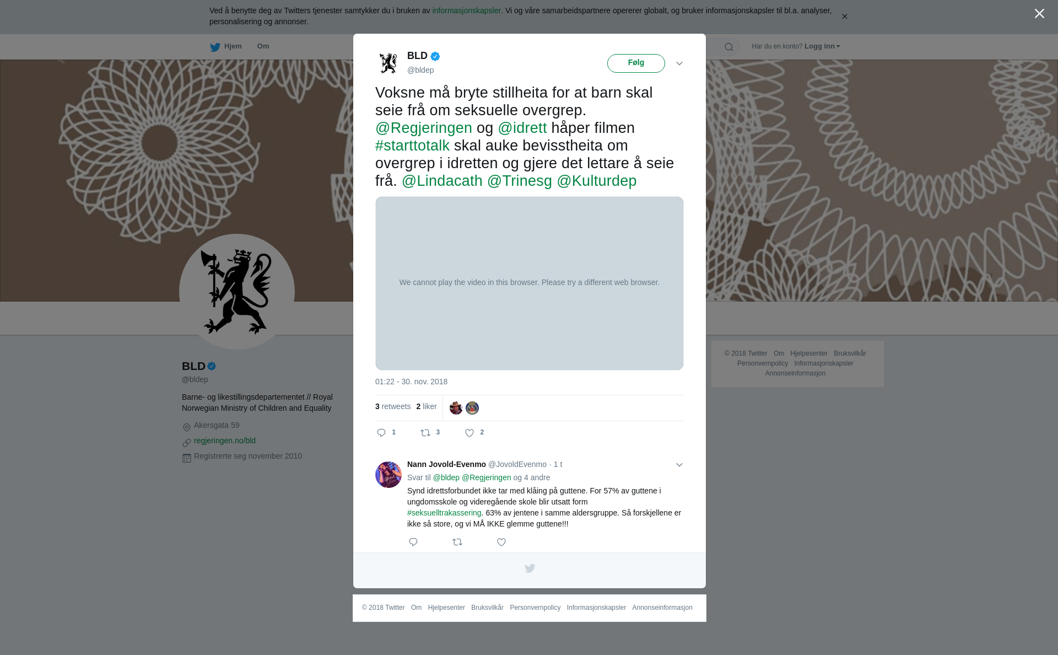Image resolution: width=1058 pixels, height=655 pixels.
Task: Open the Om menu item
Action: coord(263,46)
